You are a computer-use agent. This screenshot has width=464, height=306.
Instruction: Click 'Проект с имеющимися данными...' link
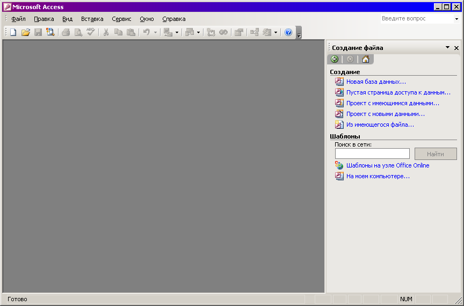click(393, 103)
